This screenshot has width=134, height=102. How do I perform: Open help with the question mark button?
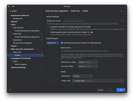(x=10, y=90)
